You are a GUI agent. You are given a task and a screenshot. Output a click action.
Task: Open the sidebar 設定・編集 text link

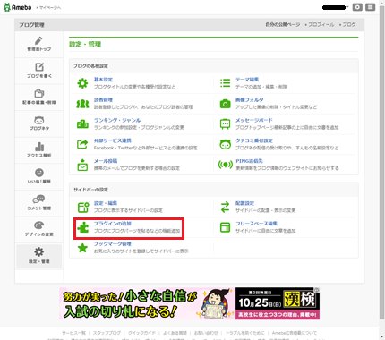(106, 203)
